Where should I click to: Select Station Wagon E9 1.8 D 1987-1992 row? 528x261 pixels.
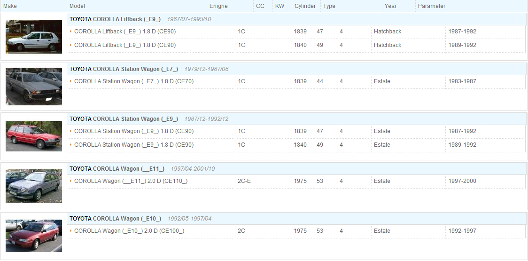point(296,131)
